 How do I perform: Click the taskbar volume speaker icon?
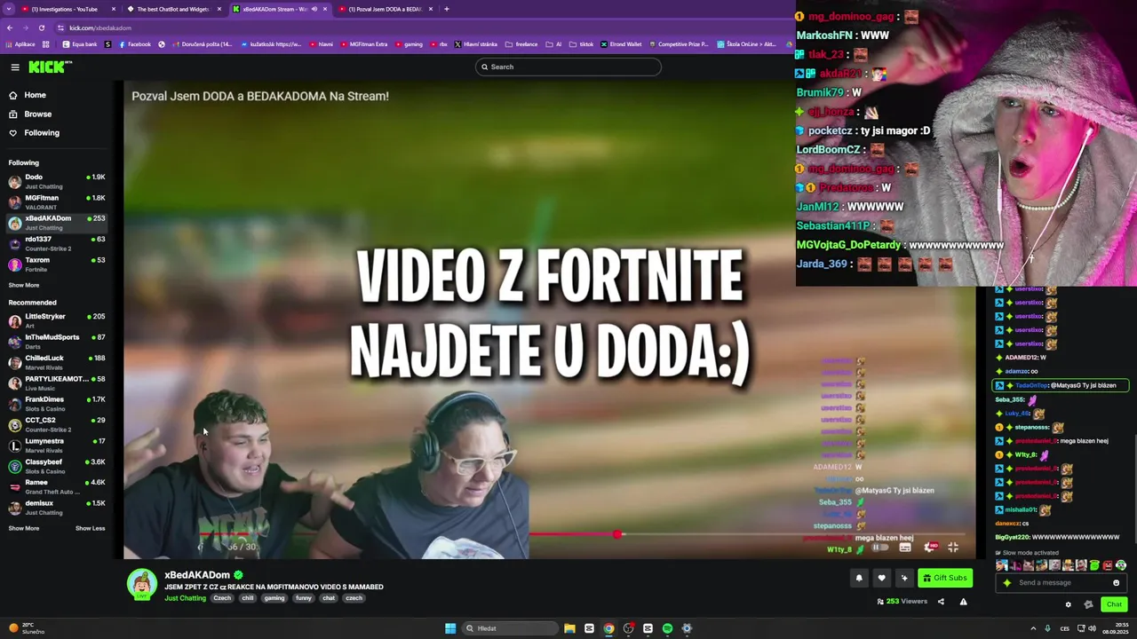[x=1092, y=628]
